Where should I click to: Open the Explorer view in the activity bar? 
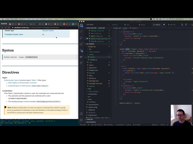(x=81, y=25)
